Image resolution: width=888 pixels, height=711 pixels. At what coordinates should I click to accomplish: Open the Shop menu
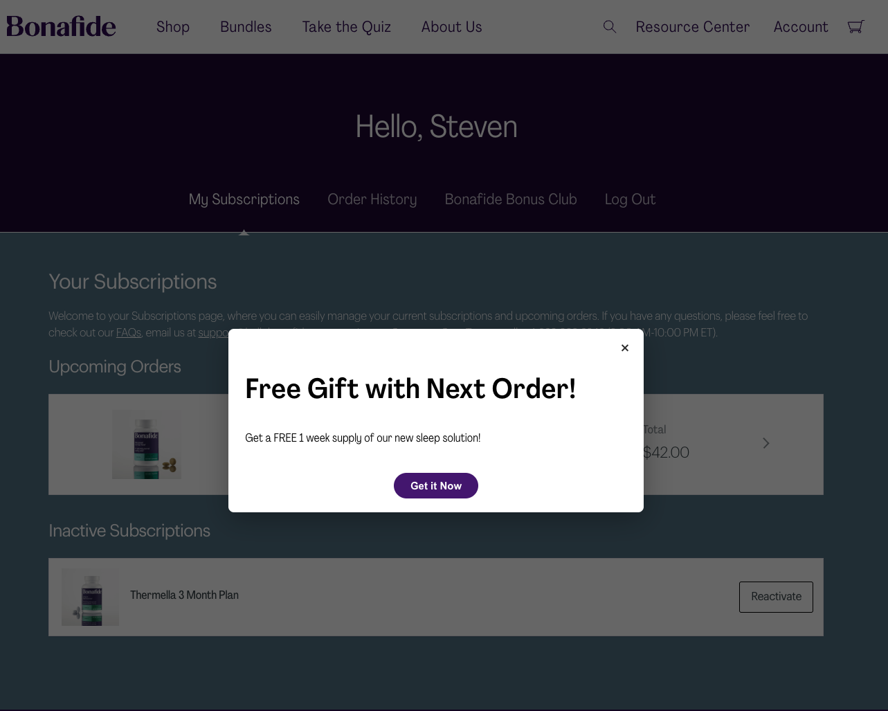[x=173, y=27]
